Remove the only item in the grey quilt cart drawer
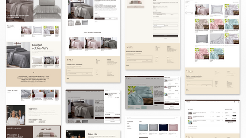 [119, 93]
